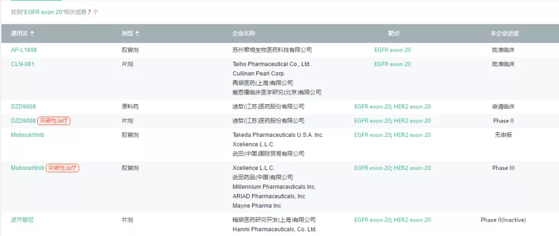Select Mayne Pharma Inc text

point(257,206)
